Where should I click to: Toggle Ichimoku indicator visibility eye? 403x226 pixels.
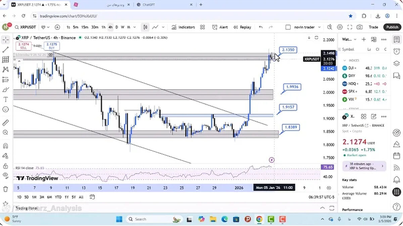point(50,55)
